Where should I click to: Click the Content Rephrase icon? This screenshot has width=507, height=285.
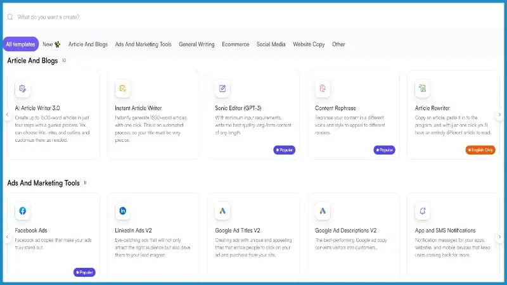(x=323, y=89)
